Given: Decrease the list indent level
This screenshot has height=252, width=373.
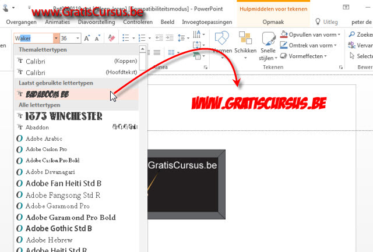Looking at the screenshot, I should pyautogui.click(x=159, y=38).
